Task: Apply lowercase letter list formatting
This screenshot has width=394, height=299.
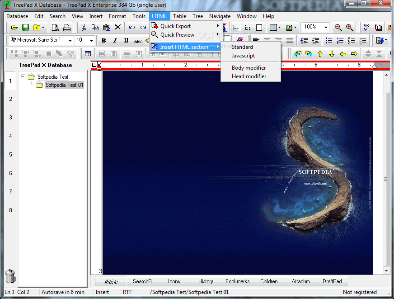Action: pyautogui.click(x=362, y=41)
